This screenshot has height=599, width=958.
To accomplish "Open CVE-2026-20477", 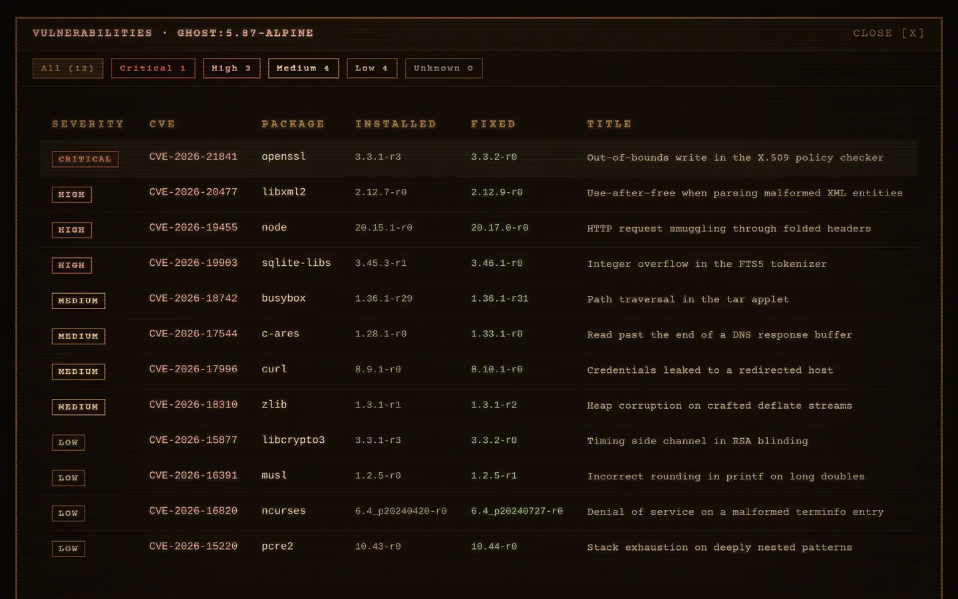I will coord(194,192).
